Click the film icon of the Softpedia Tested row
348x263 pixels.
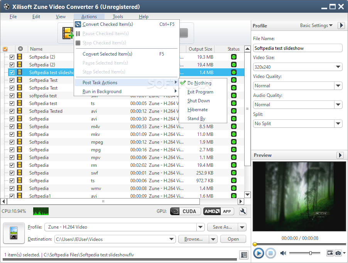[20, 111]
